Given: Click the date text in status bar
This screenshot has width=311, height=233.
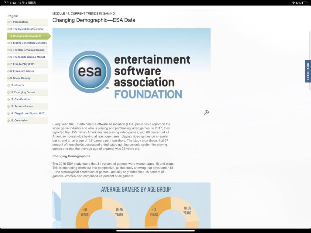Looking at the screenshot, I should point(27,3).
